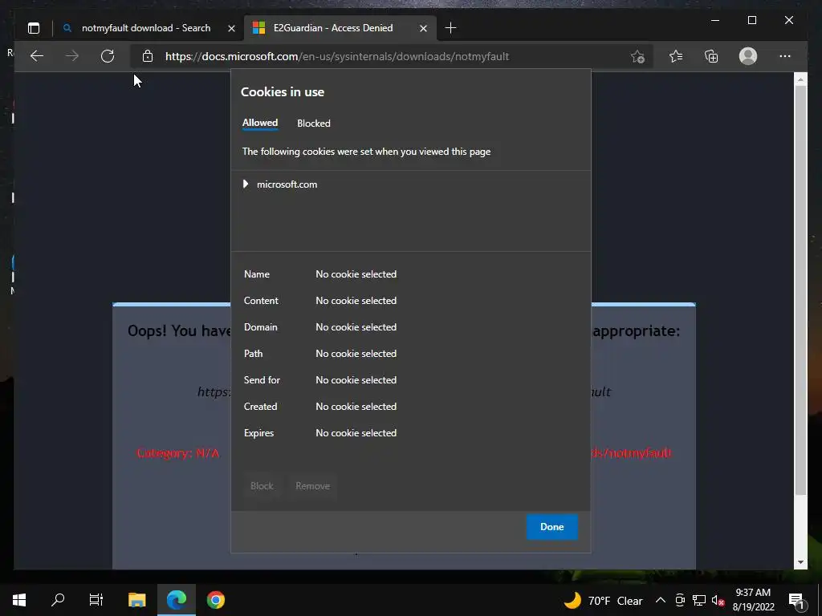822x616 pixels.
Task: Open the Collections icon
Action: click(711, 56)
